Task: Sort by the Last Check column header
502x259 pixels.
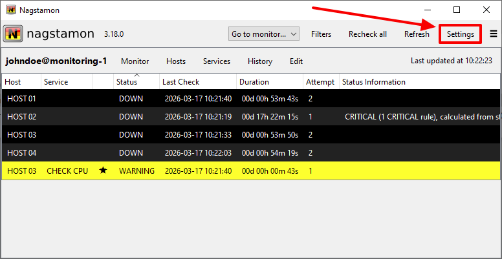Action: tap(180, 82)
